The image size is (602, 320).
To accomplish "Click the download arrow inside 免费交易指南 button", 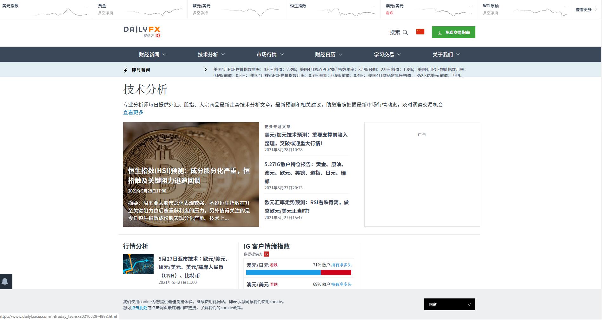I will click(440, 32).
